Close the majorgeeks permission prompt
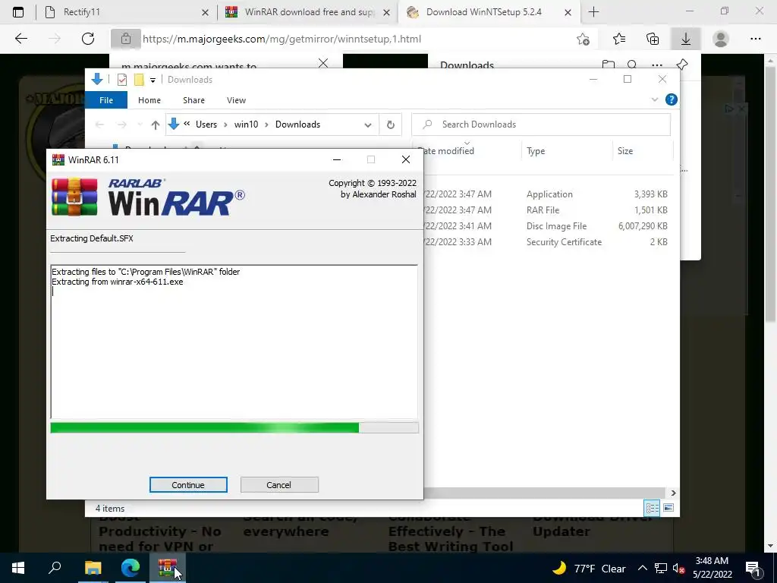The image size is (777, 583). [323, 63]
